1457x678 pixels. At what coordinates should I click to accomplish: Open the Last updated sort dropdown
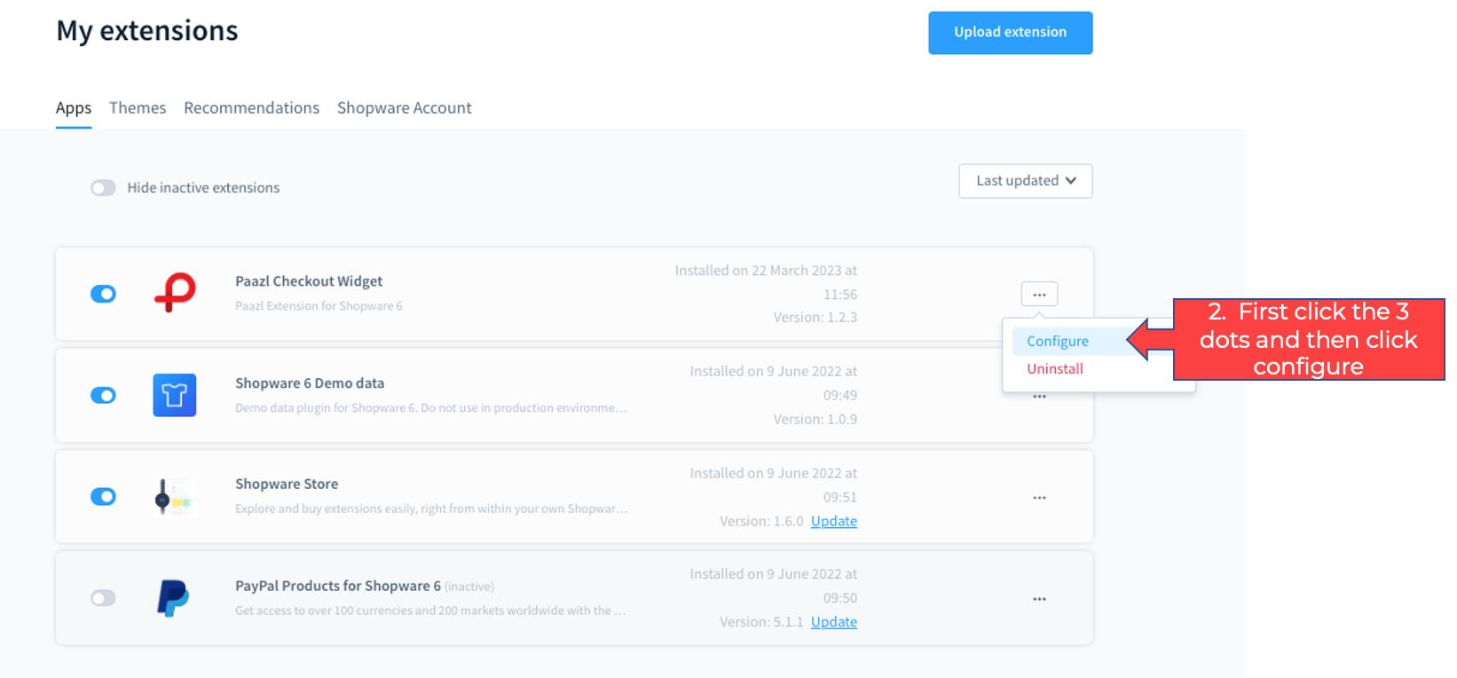click(x=1026, y=181)
